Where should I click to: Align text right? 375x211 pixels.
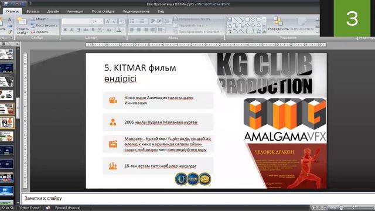tap(146, 30)
